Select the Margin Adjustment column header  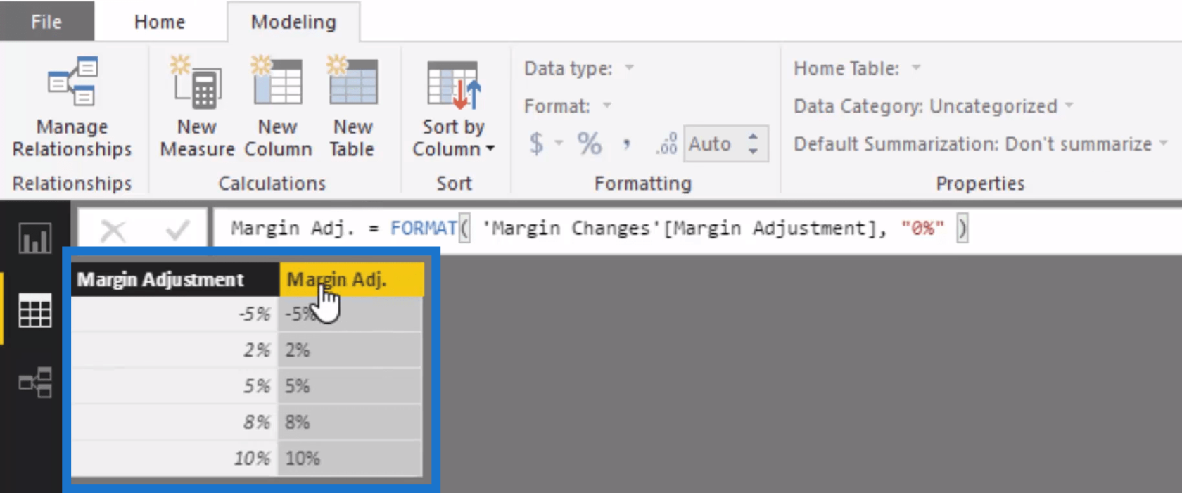(174, 279)
